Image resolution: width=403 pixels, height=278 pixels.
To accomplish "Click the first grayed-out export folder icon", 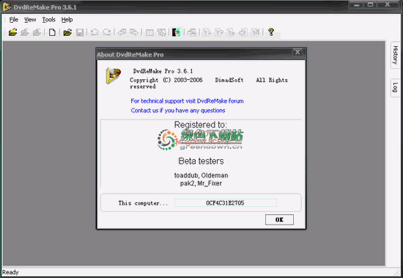I will coord(25,32).
